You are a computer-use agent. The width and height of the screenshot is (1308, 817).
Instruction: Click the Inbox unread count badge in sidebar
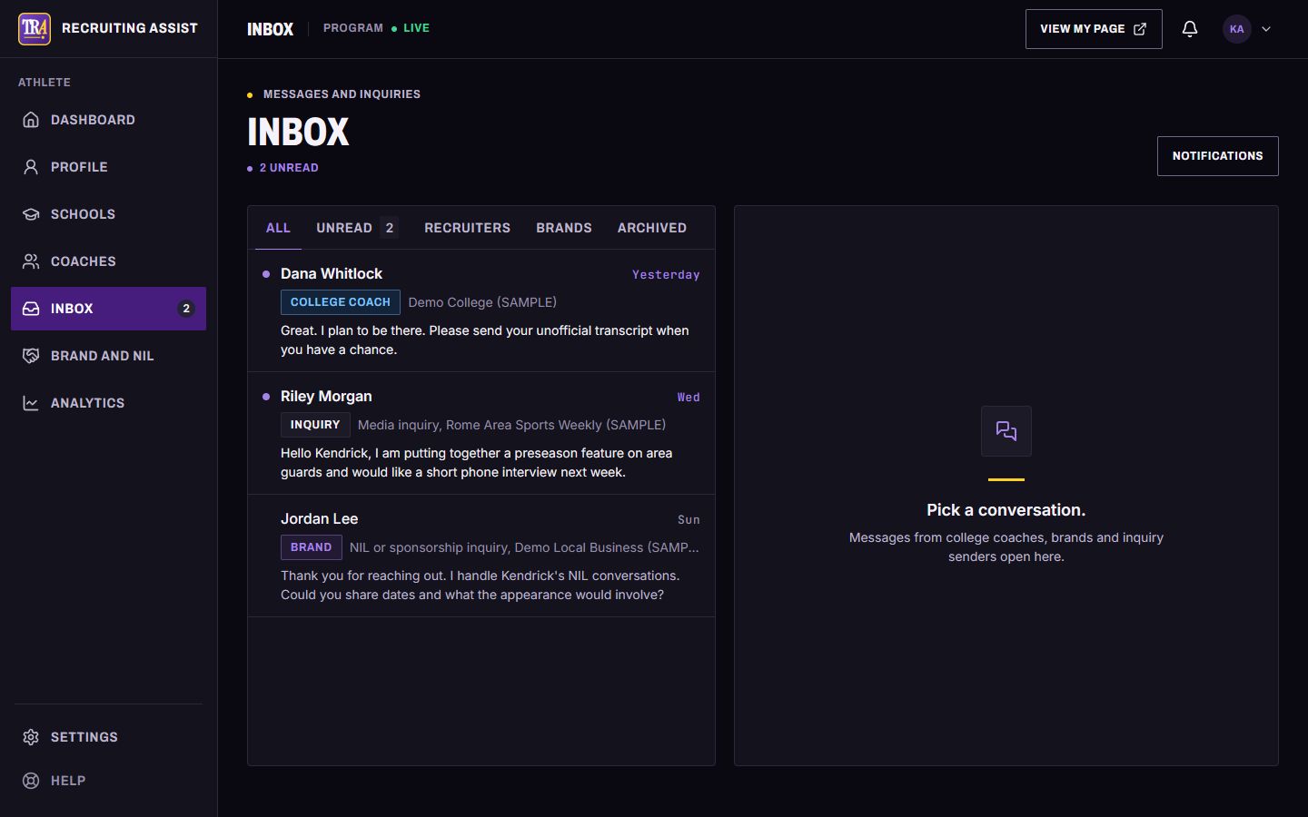(x=186, y=309)
